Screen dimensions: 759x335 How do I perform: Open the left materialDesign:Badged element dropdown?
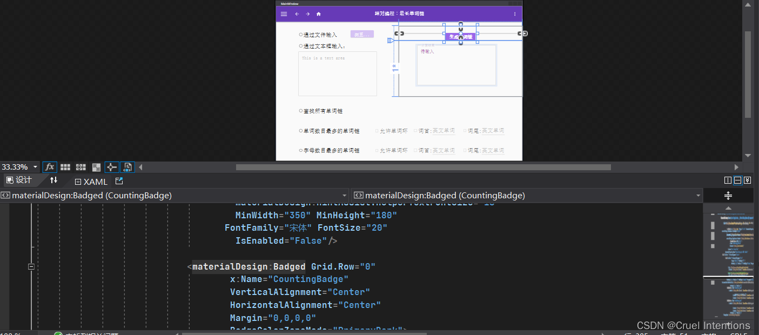point(345,196)
